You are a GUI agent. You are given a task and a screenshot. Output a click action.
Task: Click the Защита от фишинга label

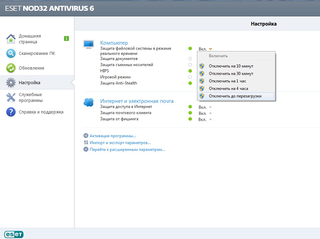(x=119, y=119)
